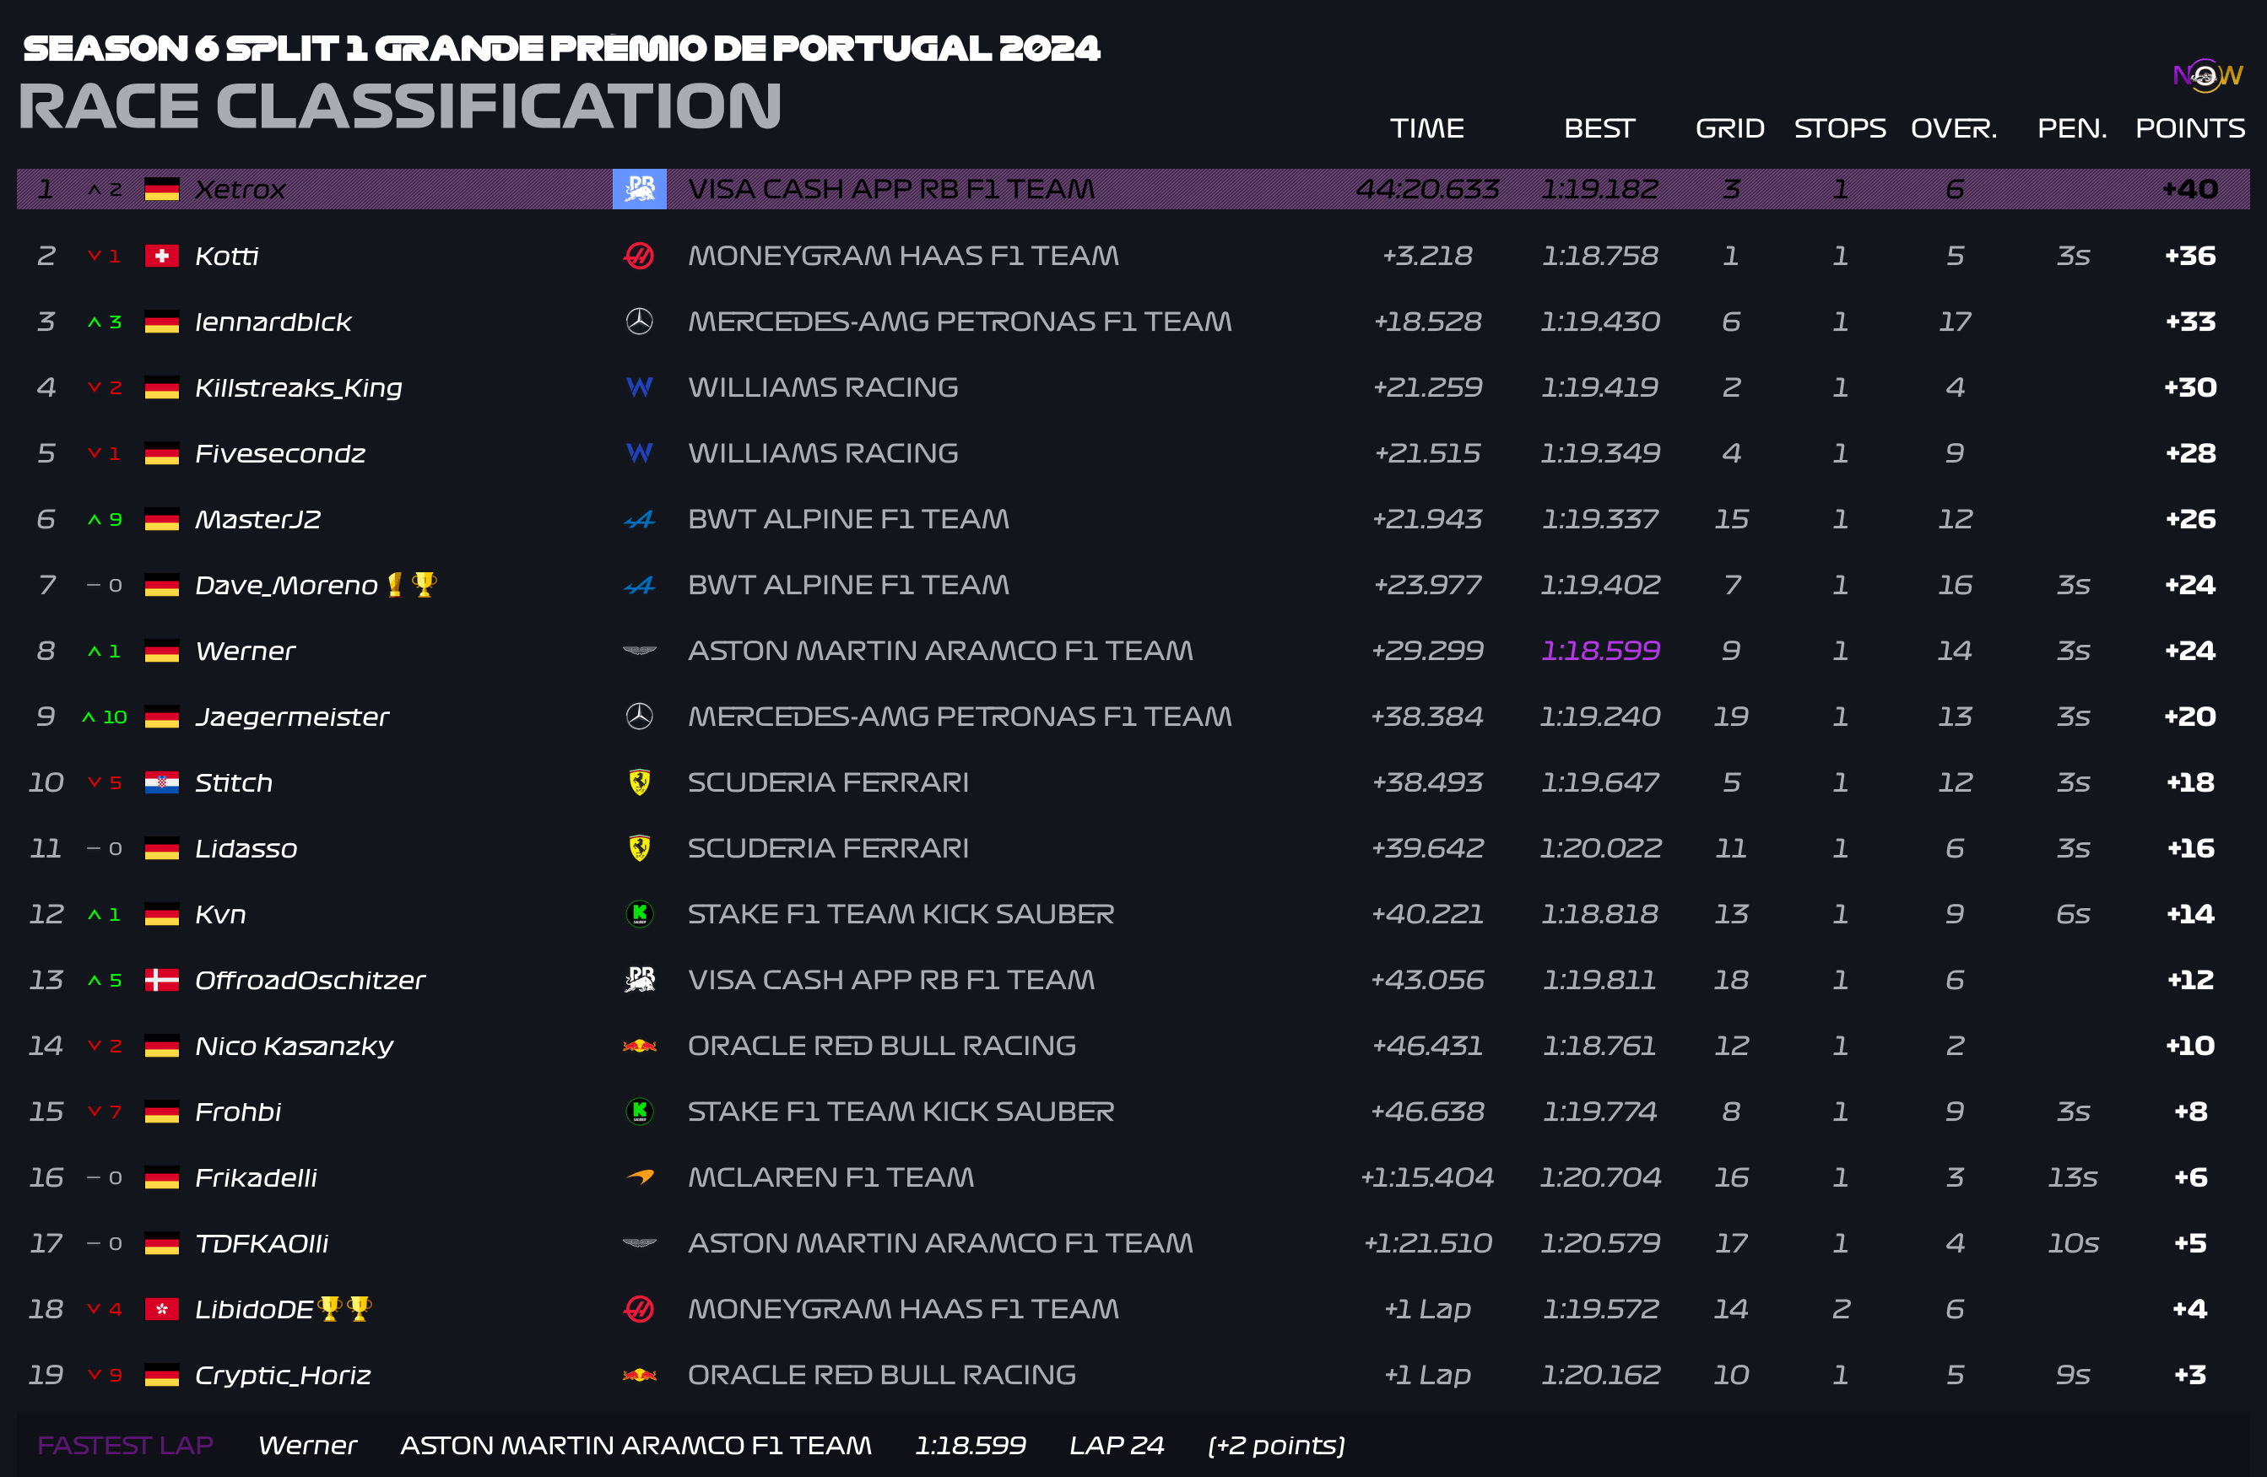Viewport: 2267px width, 1477px height.
Task: Click the Ferrari shield in Lidasso's row
Action: click(639, 847)
